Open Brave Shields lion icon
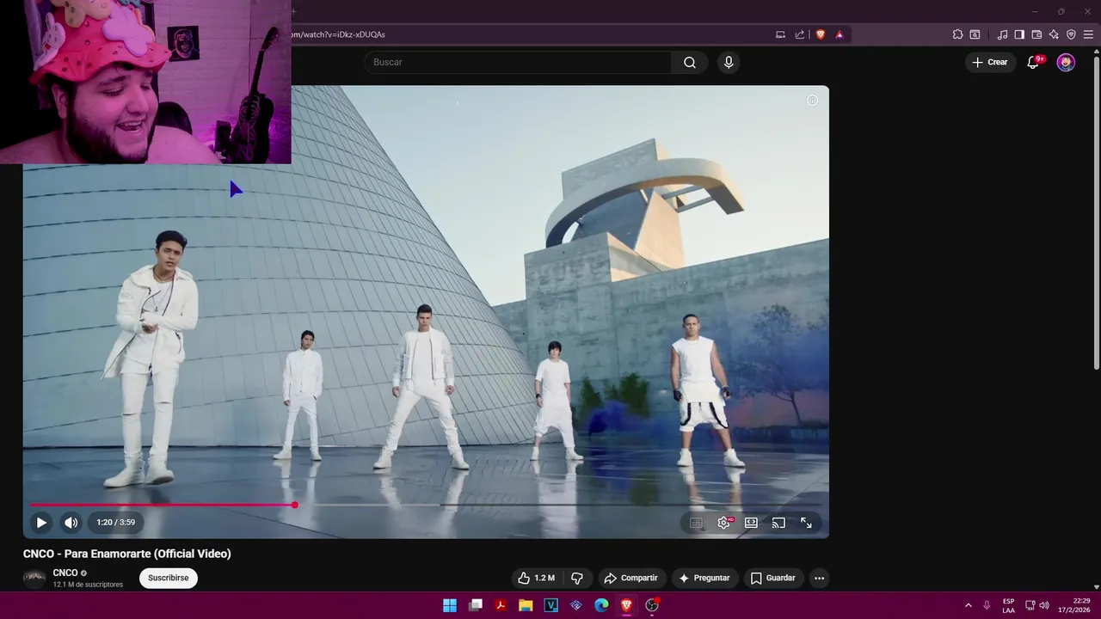The width and height of the screenshot is (1101, 619). point(820,34)
